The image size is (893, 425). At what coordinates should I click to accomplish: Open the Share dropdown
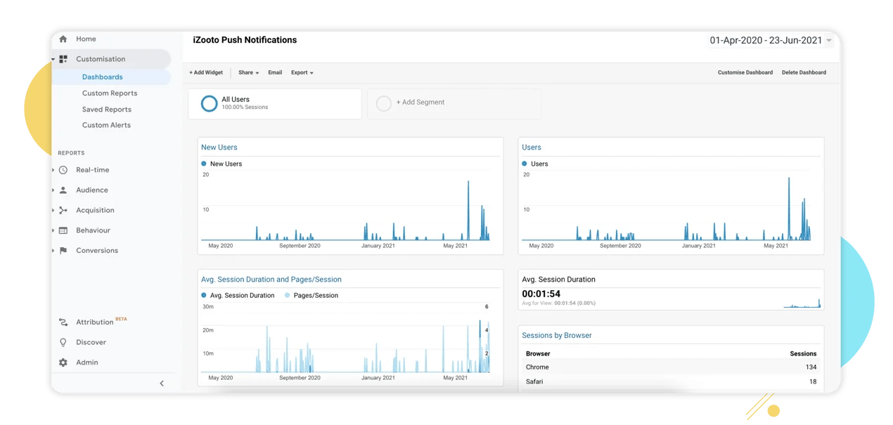(248, 72)
